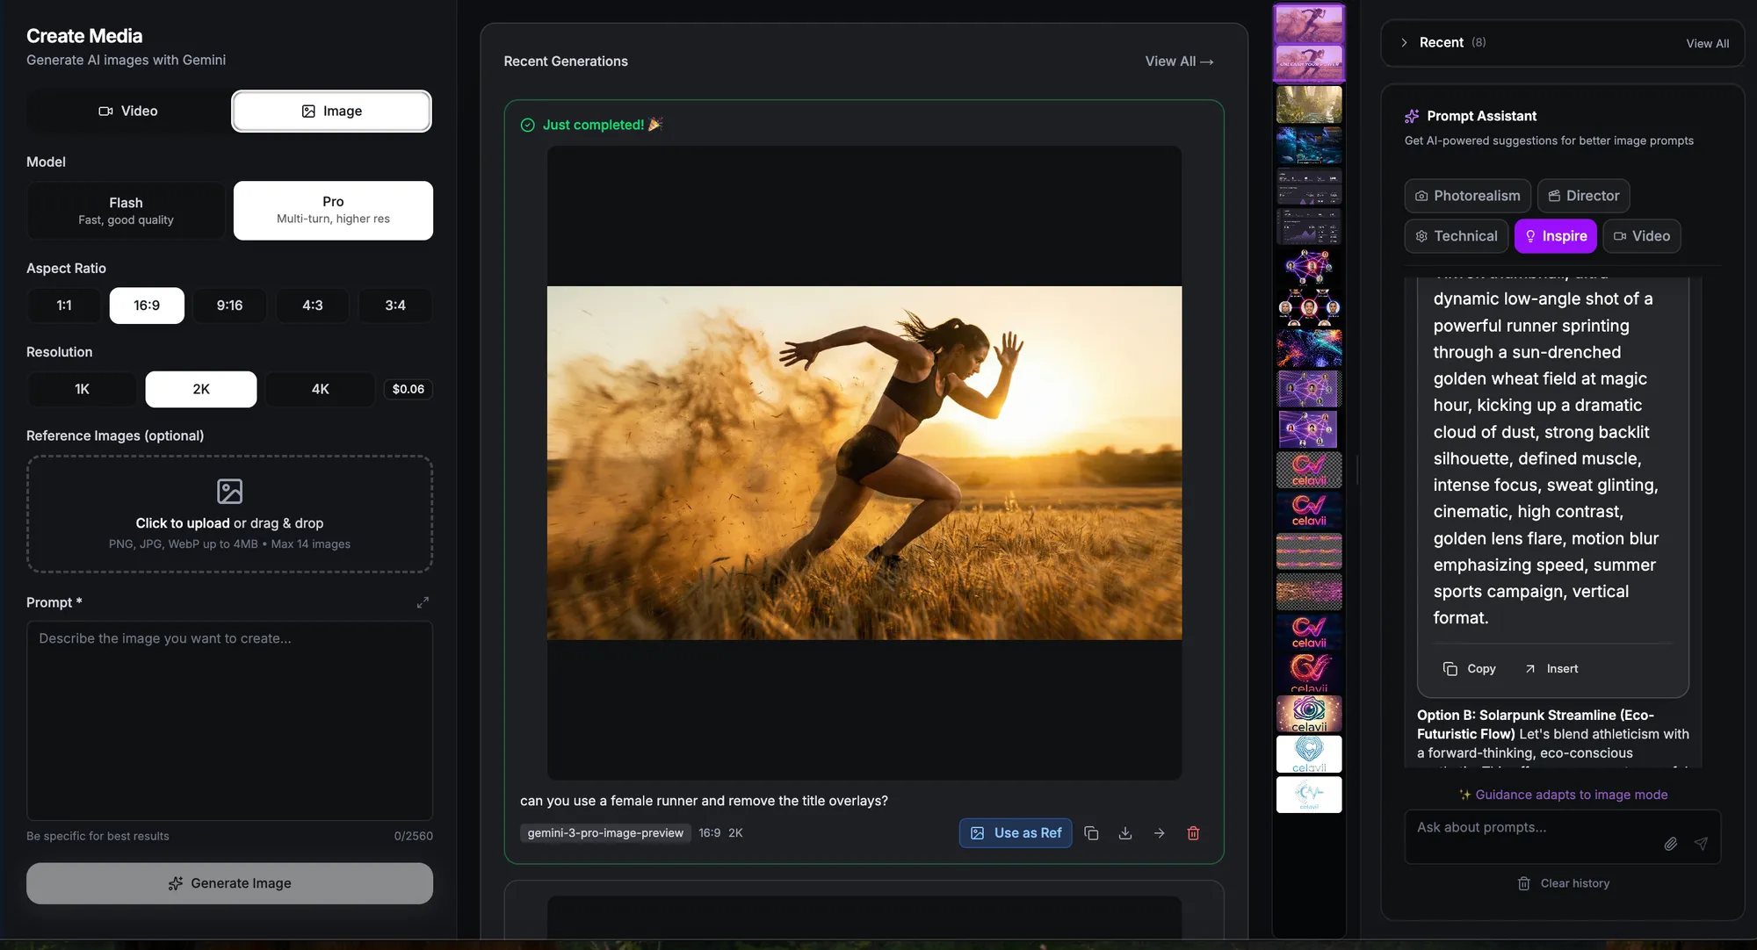Screen dimensions: 1757x950
Task: Clear the Prompt Assistant history
Action: pos(1563,882)
